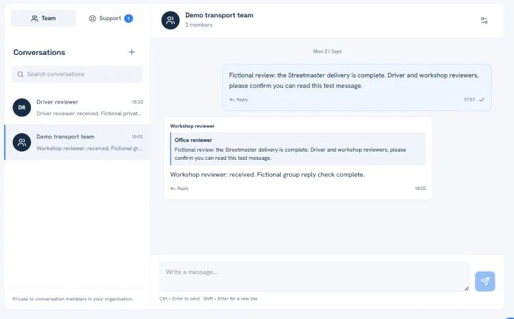This screenshot has height=319, width=514.
Task: Click the Mon 21 Sept date label
Action: point(328,51)
